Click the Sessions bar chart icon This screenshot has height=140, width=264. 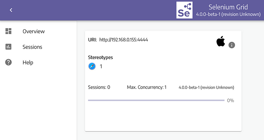click(8, 47)
